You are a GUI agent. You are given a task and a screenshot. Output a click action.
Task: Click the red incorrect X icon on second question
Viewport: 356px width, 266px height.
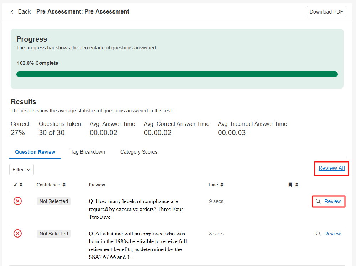[x=17, y=234]
